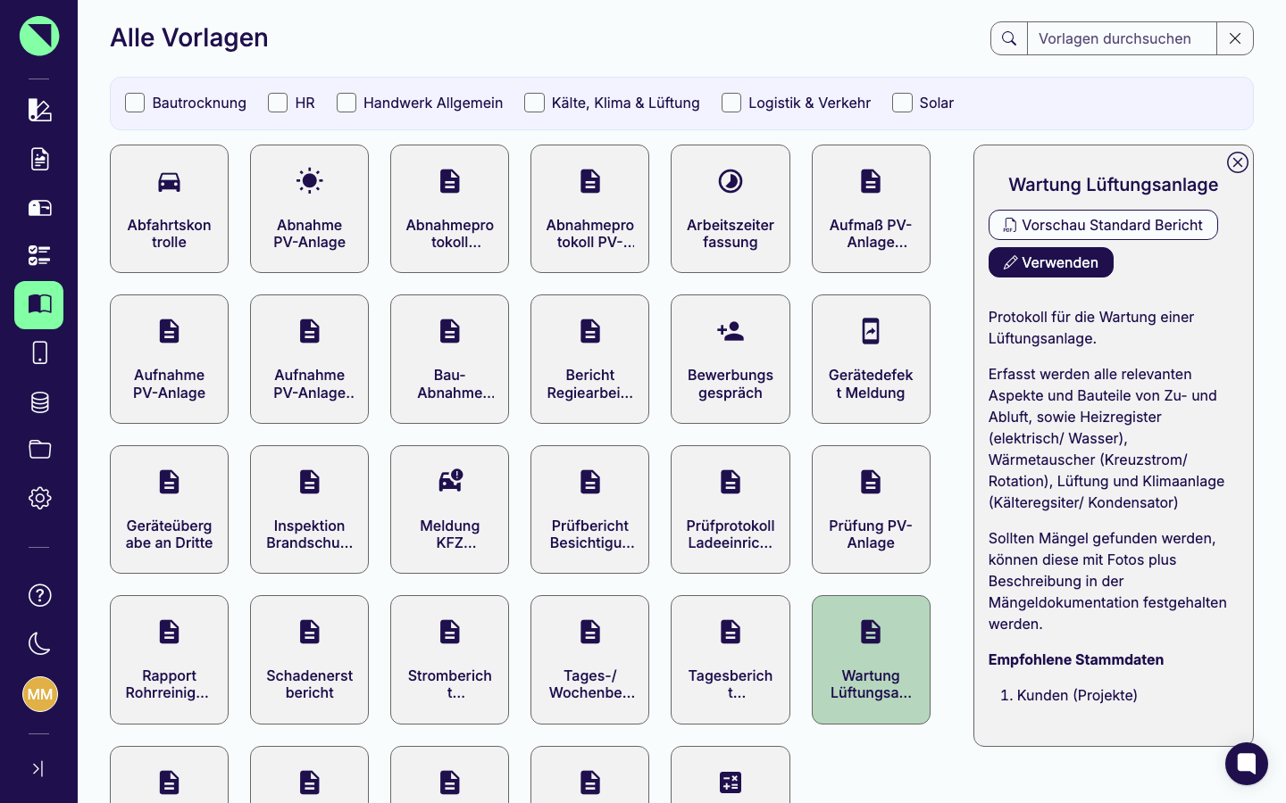Image resolution: width=1286 pixels, height=803 pixels.
Task: Click the Kunden (Projekte) list entry
Action: tap(1077, 695)
